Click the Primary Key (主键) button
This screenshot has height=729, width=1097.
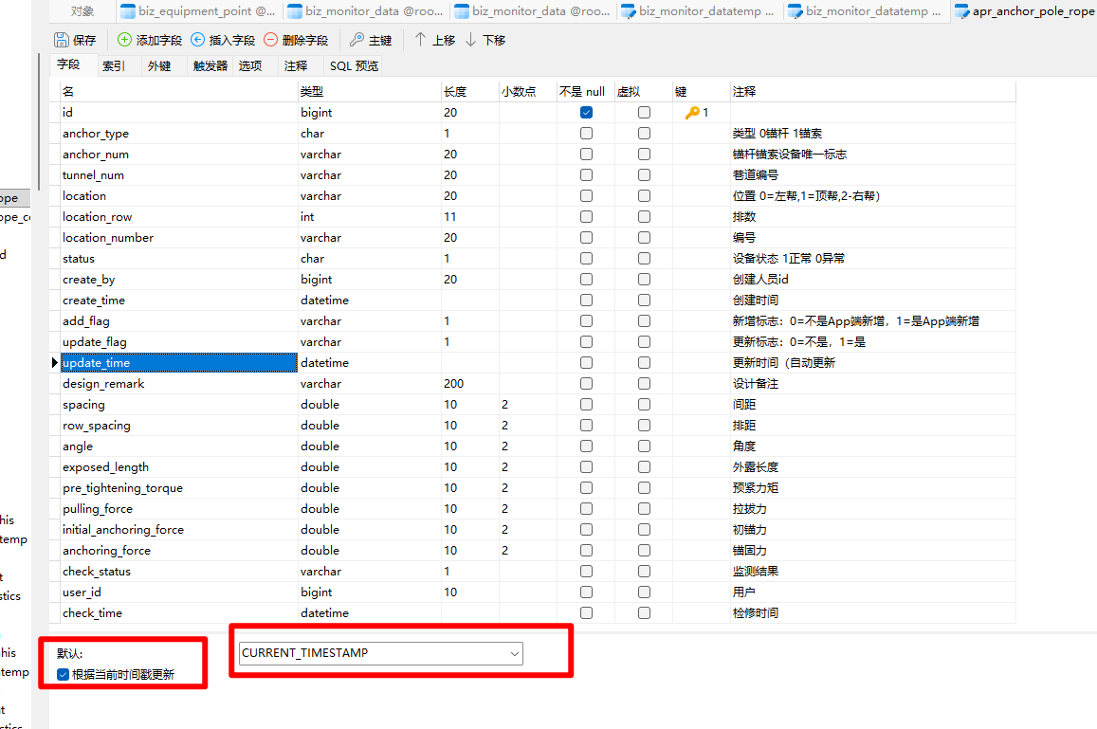(371, 40)
